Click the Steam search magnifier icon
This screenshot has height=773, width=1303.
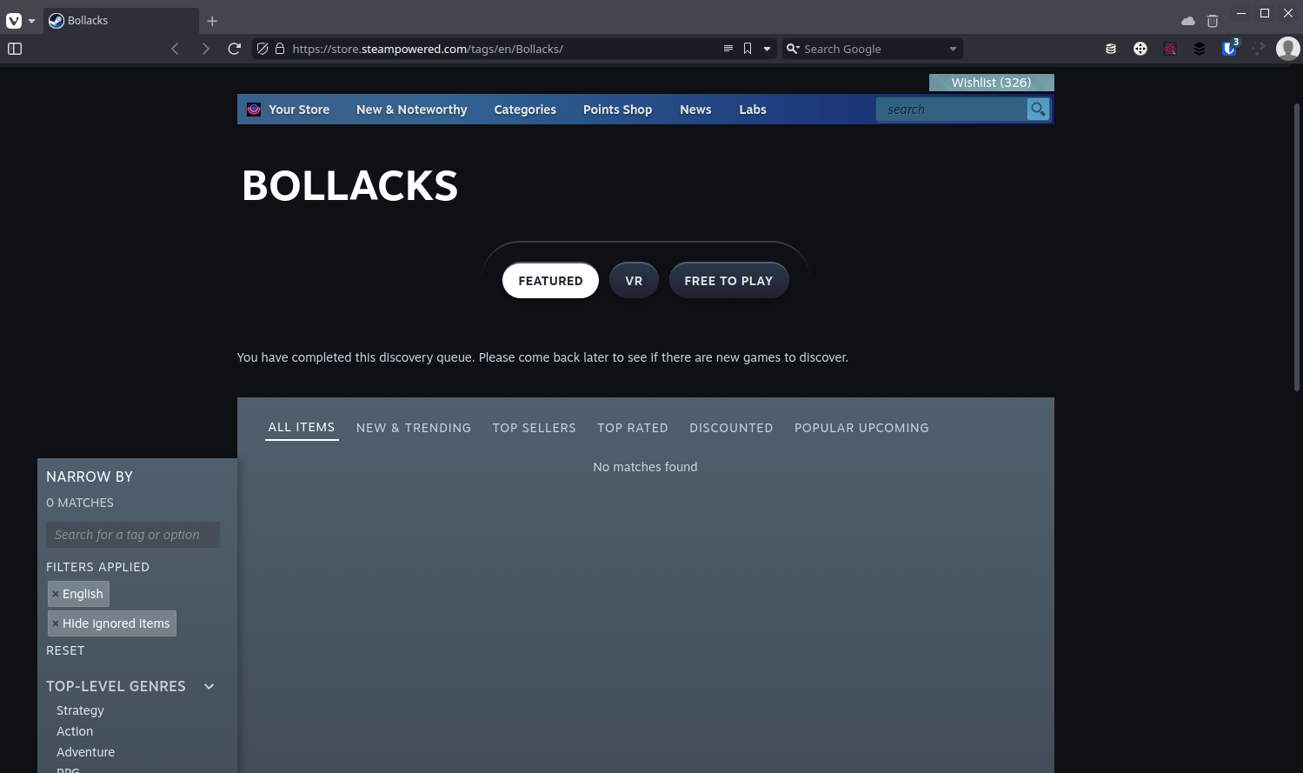[1038, 110]
